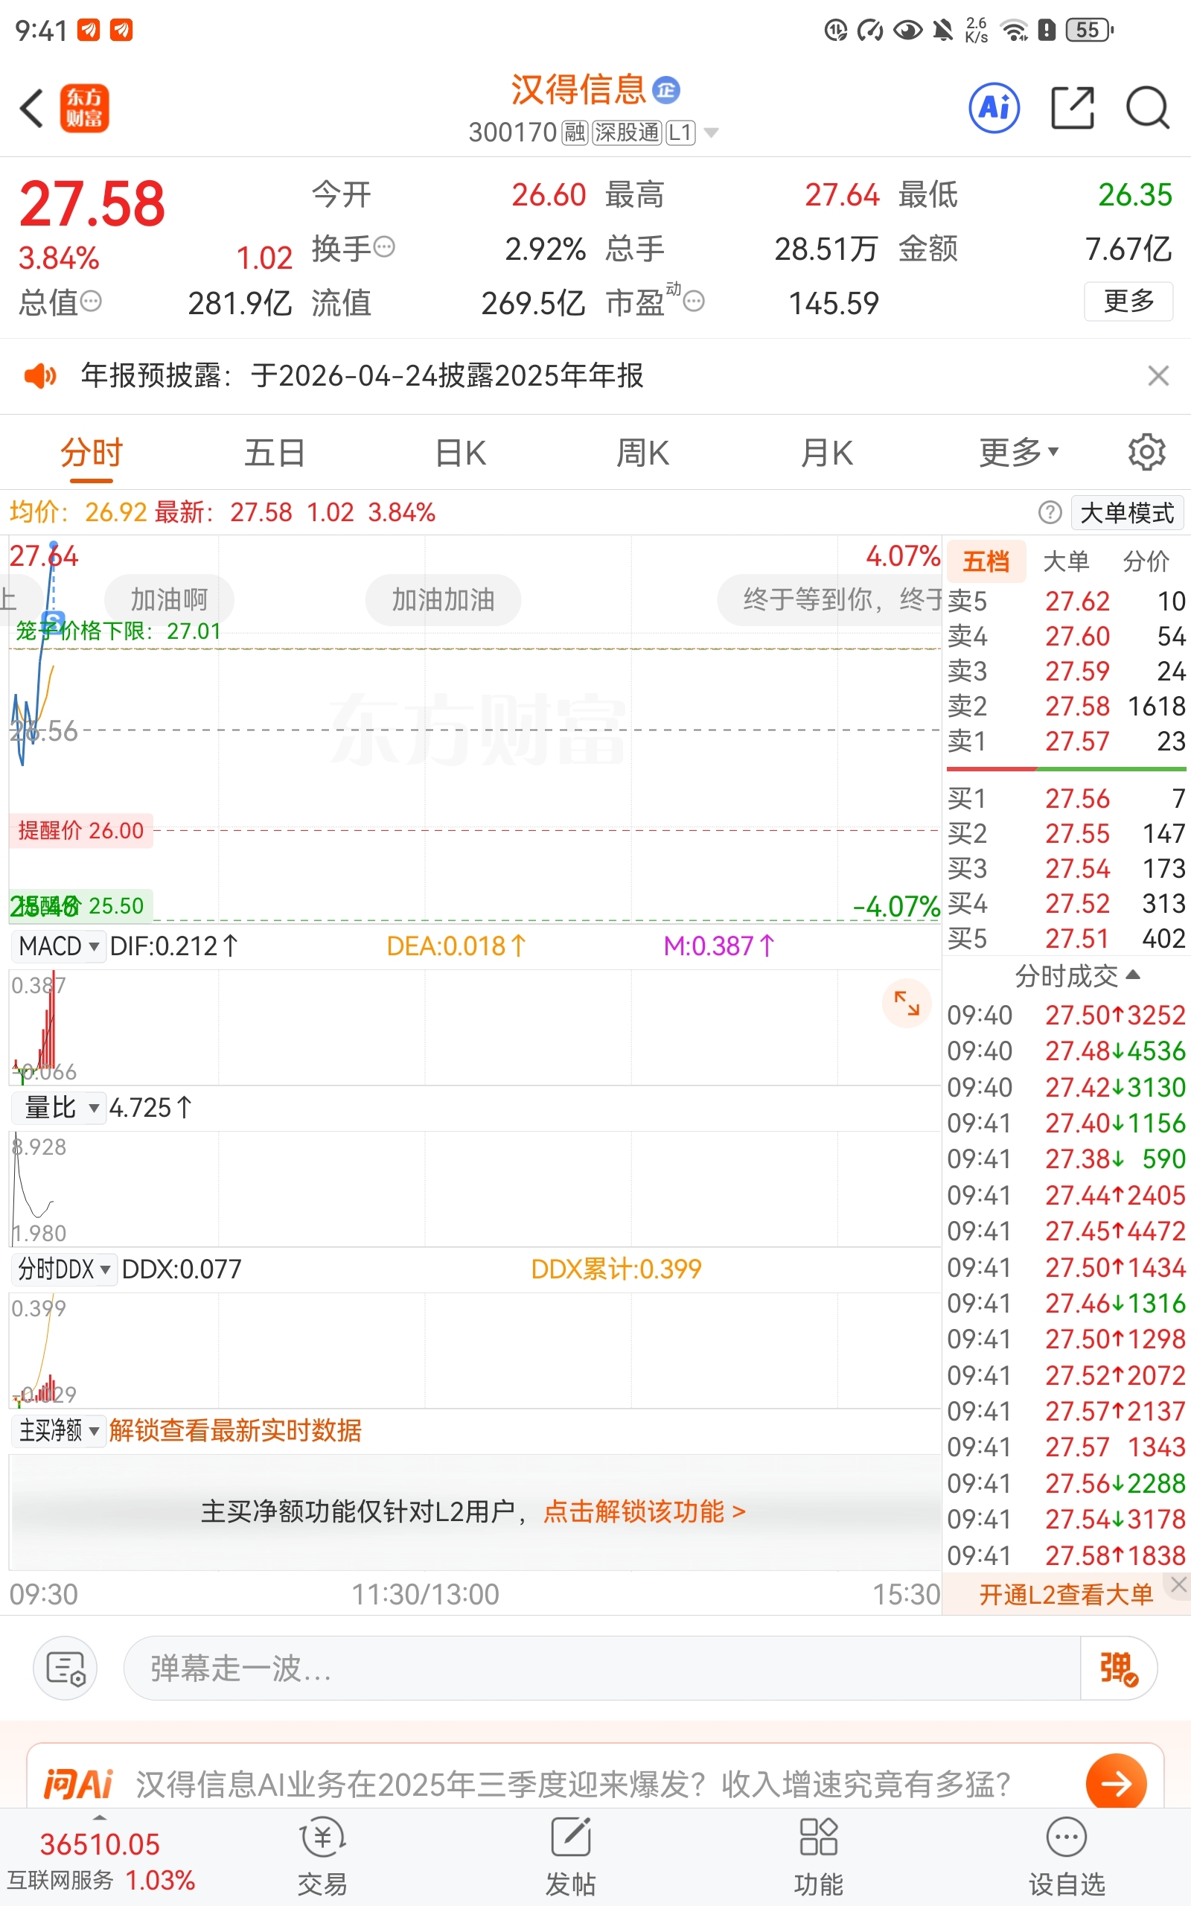Open the 更多 chart period dropdown
Screen dimensions: 1191x1906
click(1018, 453)
